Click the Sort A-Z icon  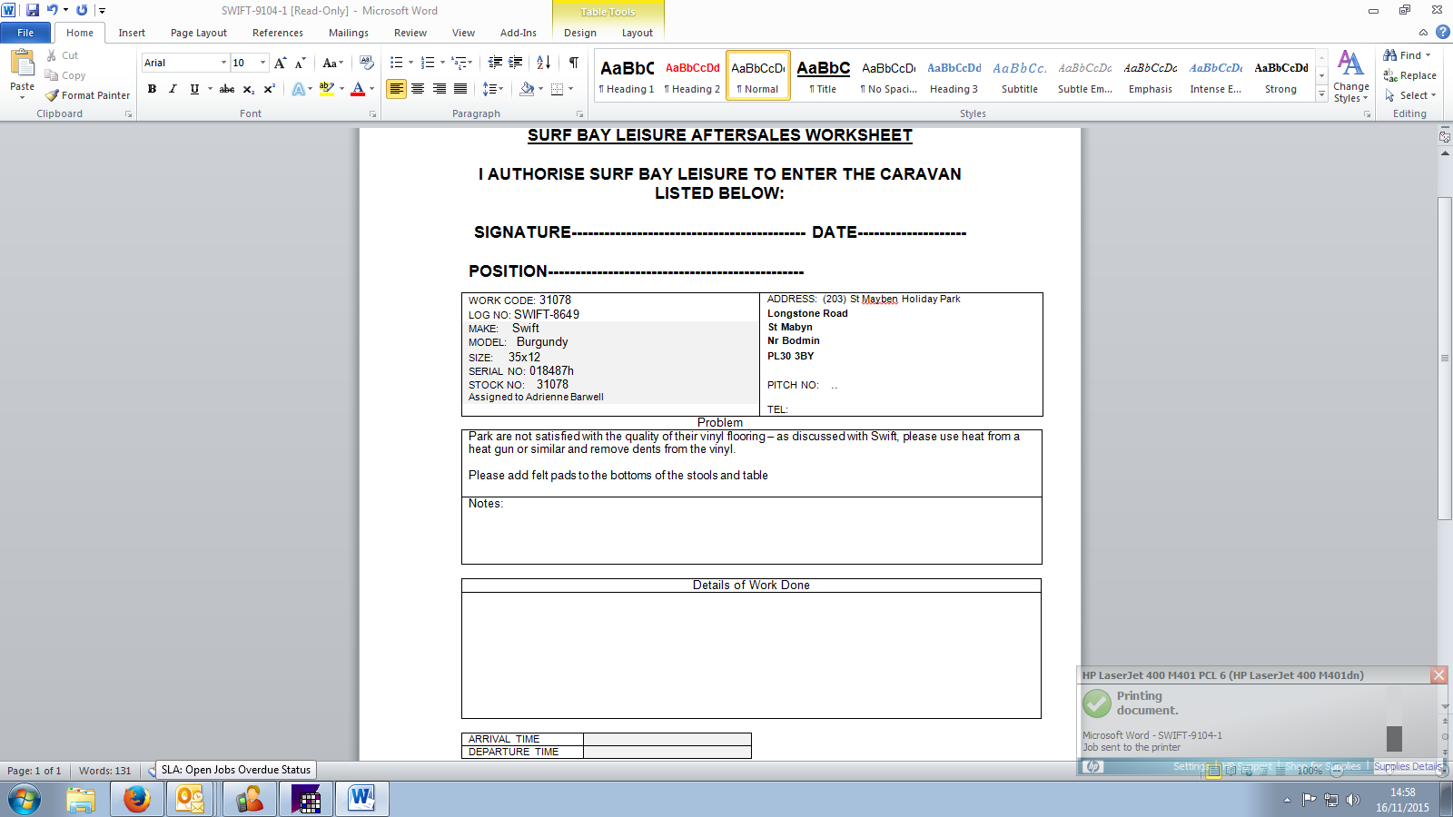pos(544,63)
